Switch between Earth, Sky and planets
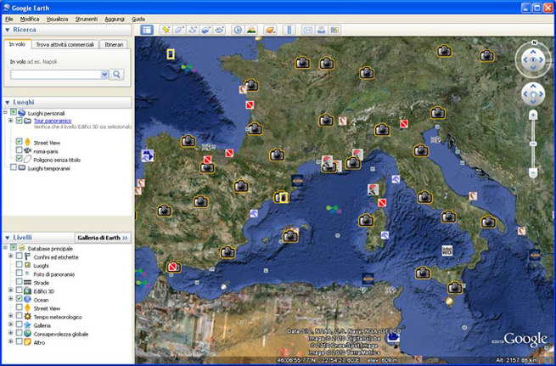Screen dimensions: 556x366 coord(270,30)
